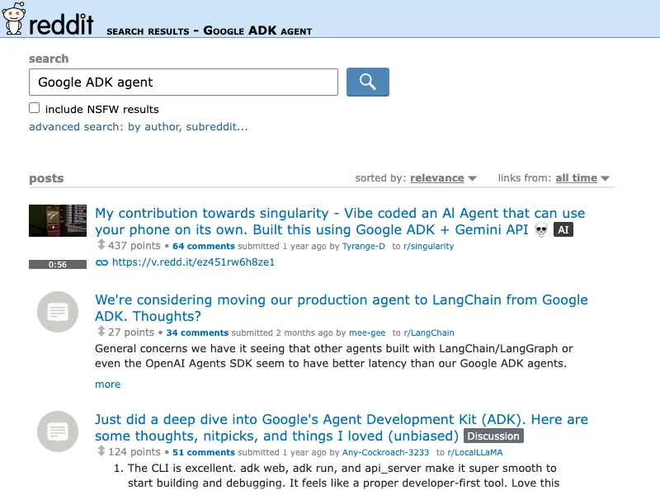The width and height of the screenshot is (660, 495).
Task: Click vote arrows next to 27 points
Action: pos(101,332)
